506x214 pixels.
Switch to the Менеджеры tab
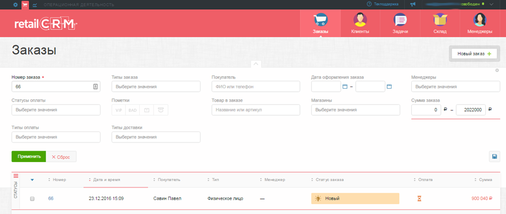click(480, 23)
